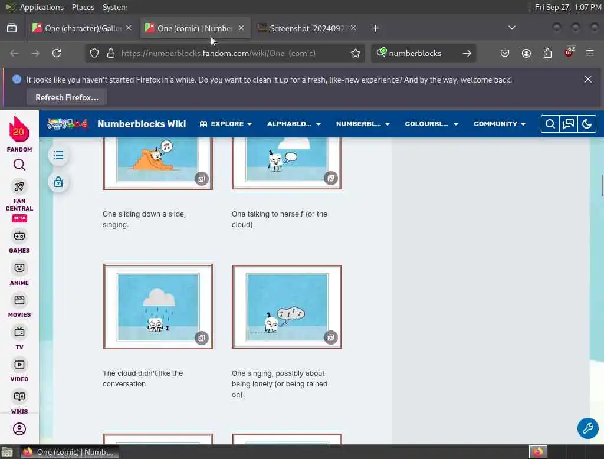
Task: View site security padlock info
Action: pos(111,53)
